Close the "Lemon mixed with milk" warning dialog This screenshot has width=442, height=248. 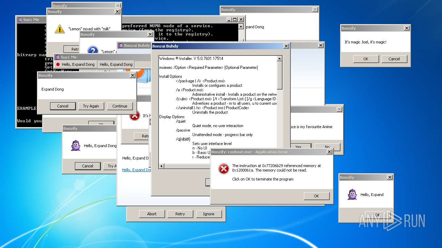117,12
